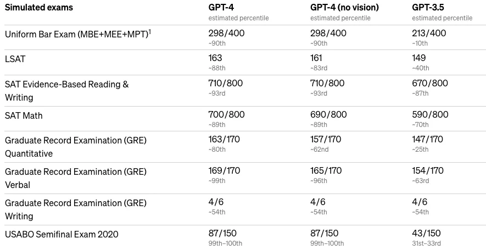This screenshot has height=249, width=486.
Task: Click the 213/400 bar exam score
Action: 429,33
